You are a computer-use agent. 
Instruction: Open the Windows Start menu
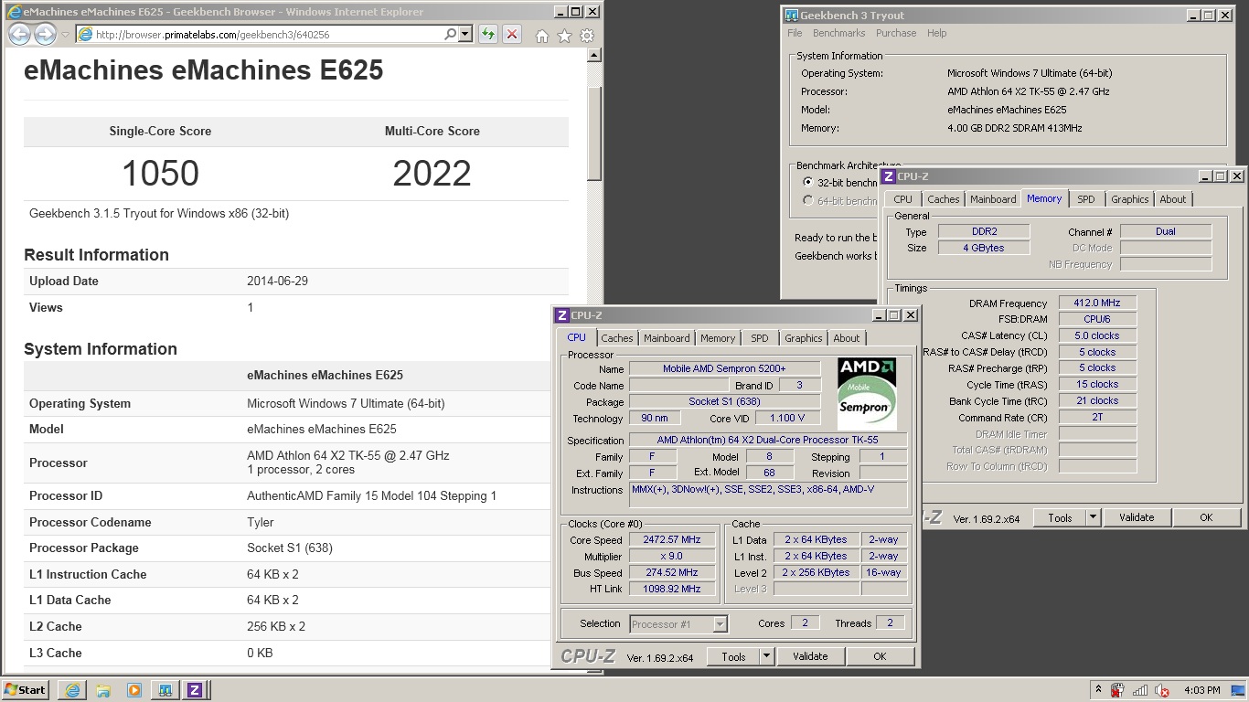(26, 690)
